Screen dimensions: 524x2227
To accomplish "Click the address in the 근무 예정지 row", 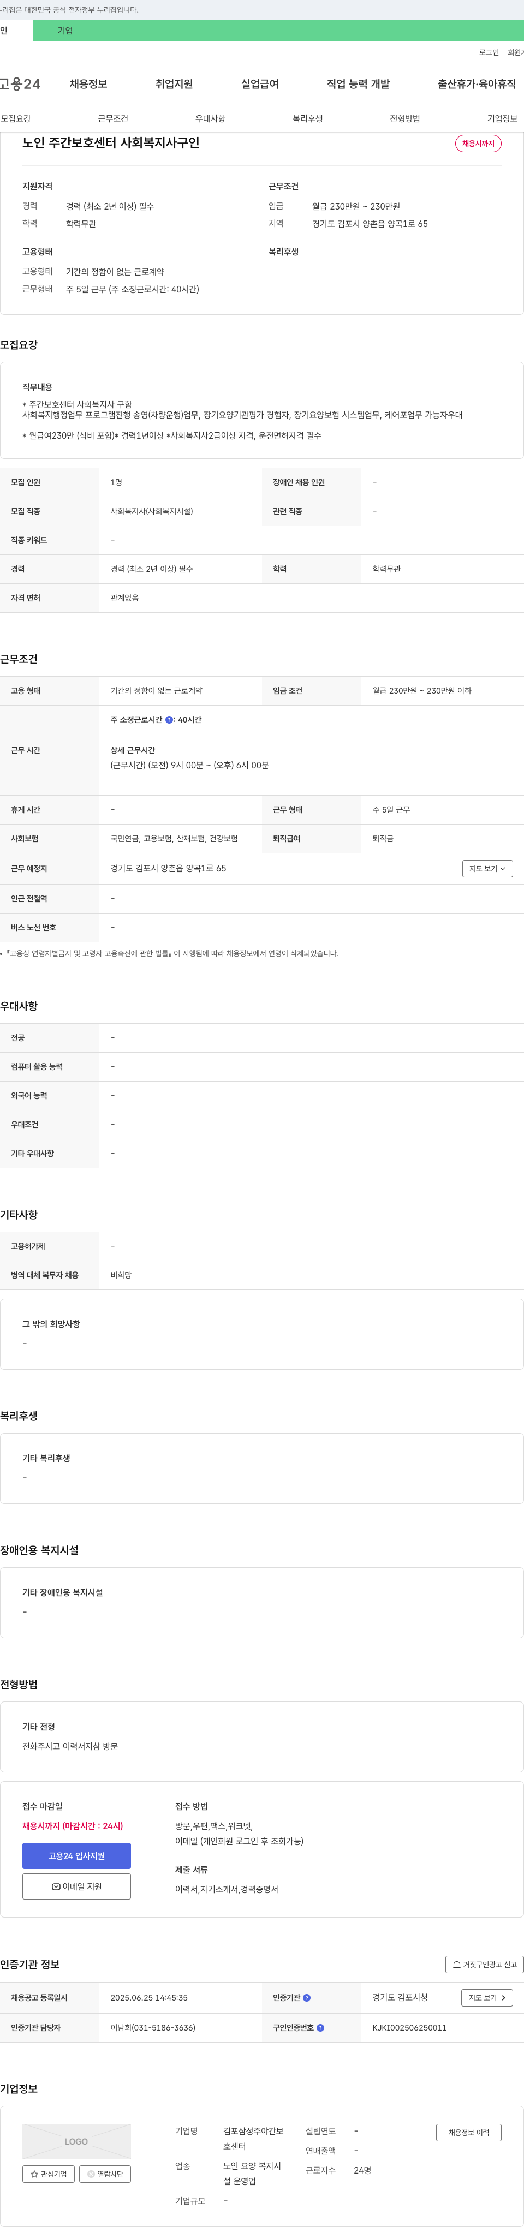I will (168, 868).
